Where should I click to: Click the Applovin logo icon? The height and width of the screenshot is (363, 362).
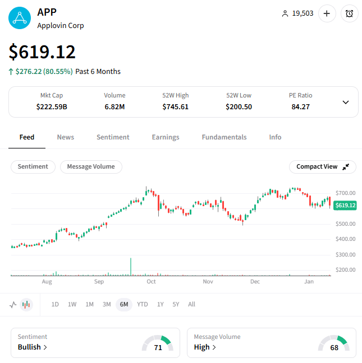(20, 18)
